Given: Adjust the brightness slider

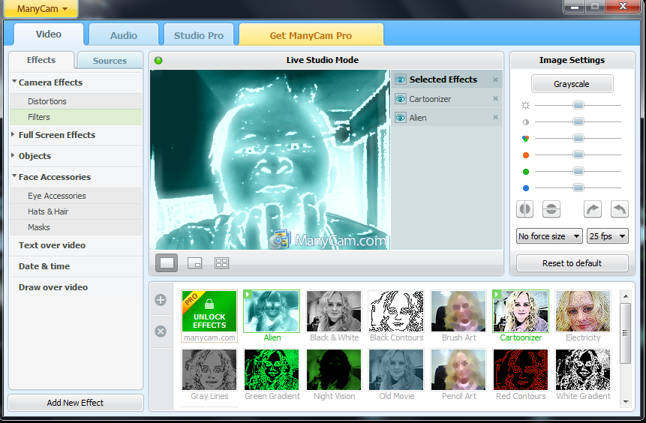Looking at the screenshot, I should (578, 106).
